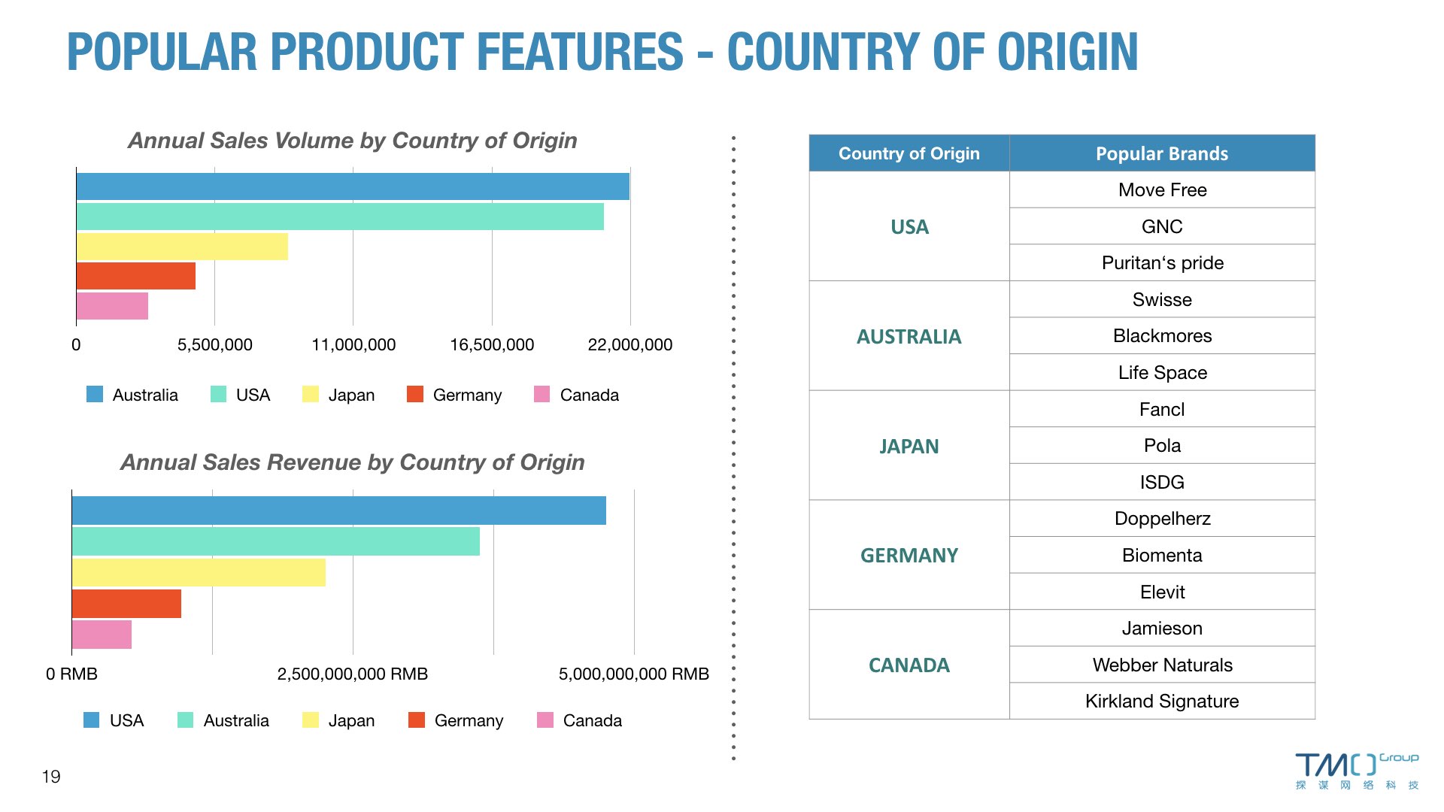Select the yellow bar in sales revenue chart
Image resolution: width=1444 pixels, height=812 pixels.
point(199,572)
